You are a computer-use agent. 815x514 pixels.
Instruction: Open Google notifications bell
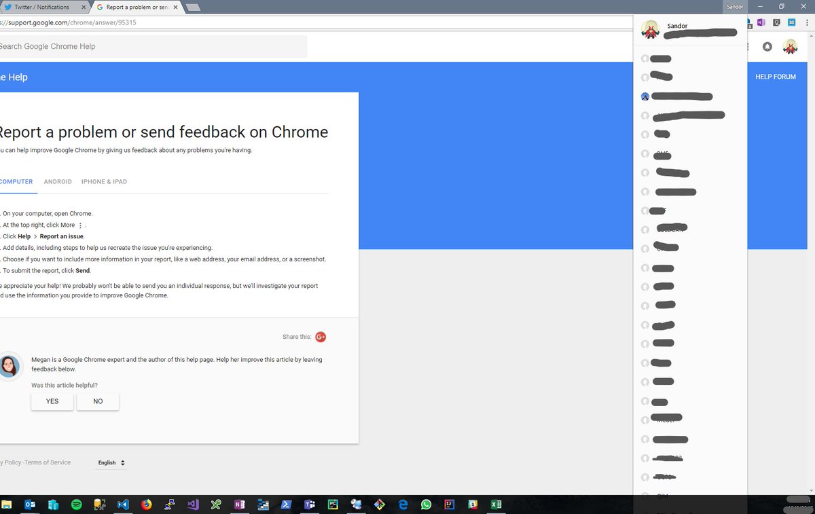(x=767, y=46)
